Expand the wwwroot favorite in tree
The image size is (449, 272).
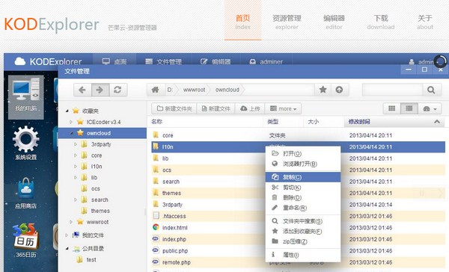pyautogui.click(x=71, y=222)
